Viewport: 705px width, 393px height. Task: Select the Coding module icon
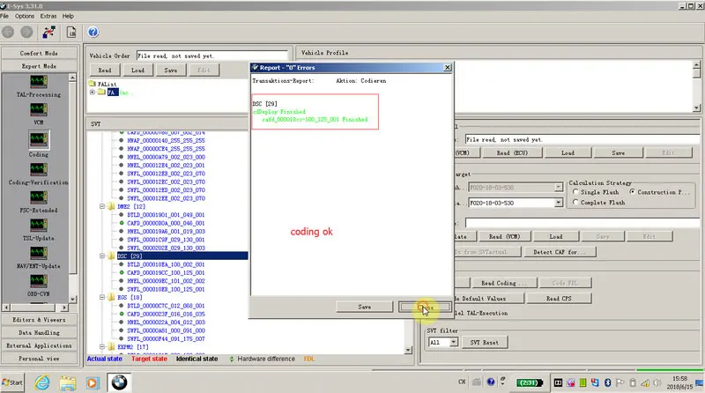click(38, 140)
